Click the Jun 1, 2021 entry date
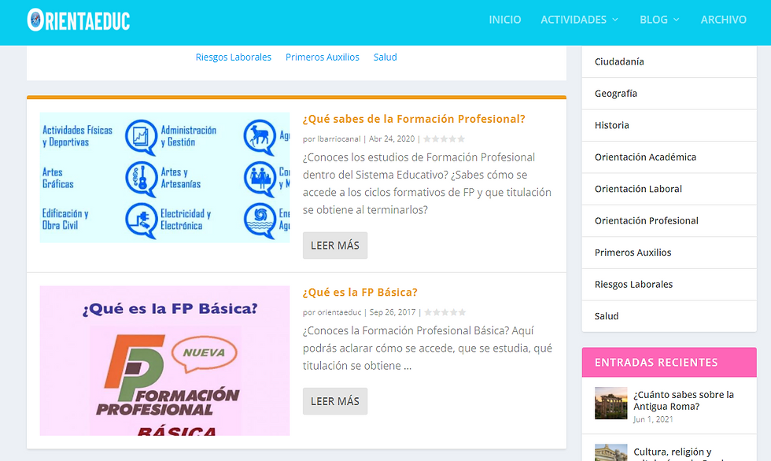The width and height of the screenshot is (771, 461). 653,419
